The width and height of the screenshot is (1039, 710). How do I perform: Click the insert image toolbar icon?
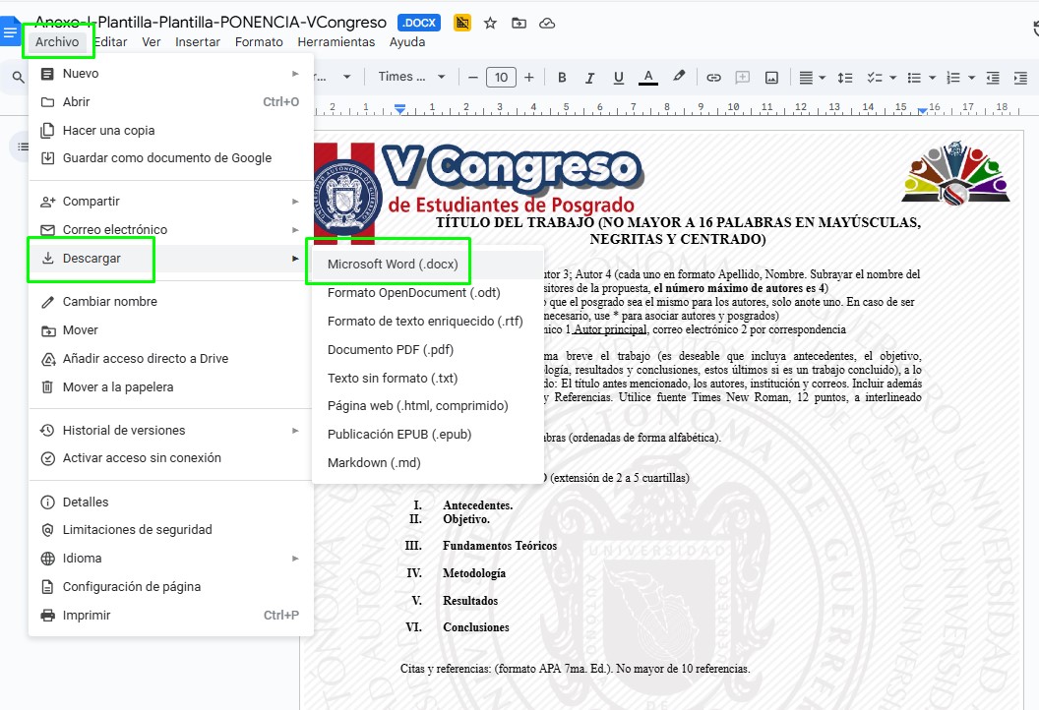pyautogui.click(x=771, y=77)
